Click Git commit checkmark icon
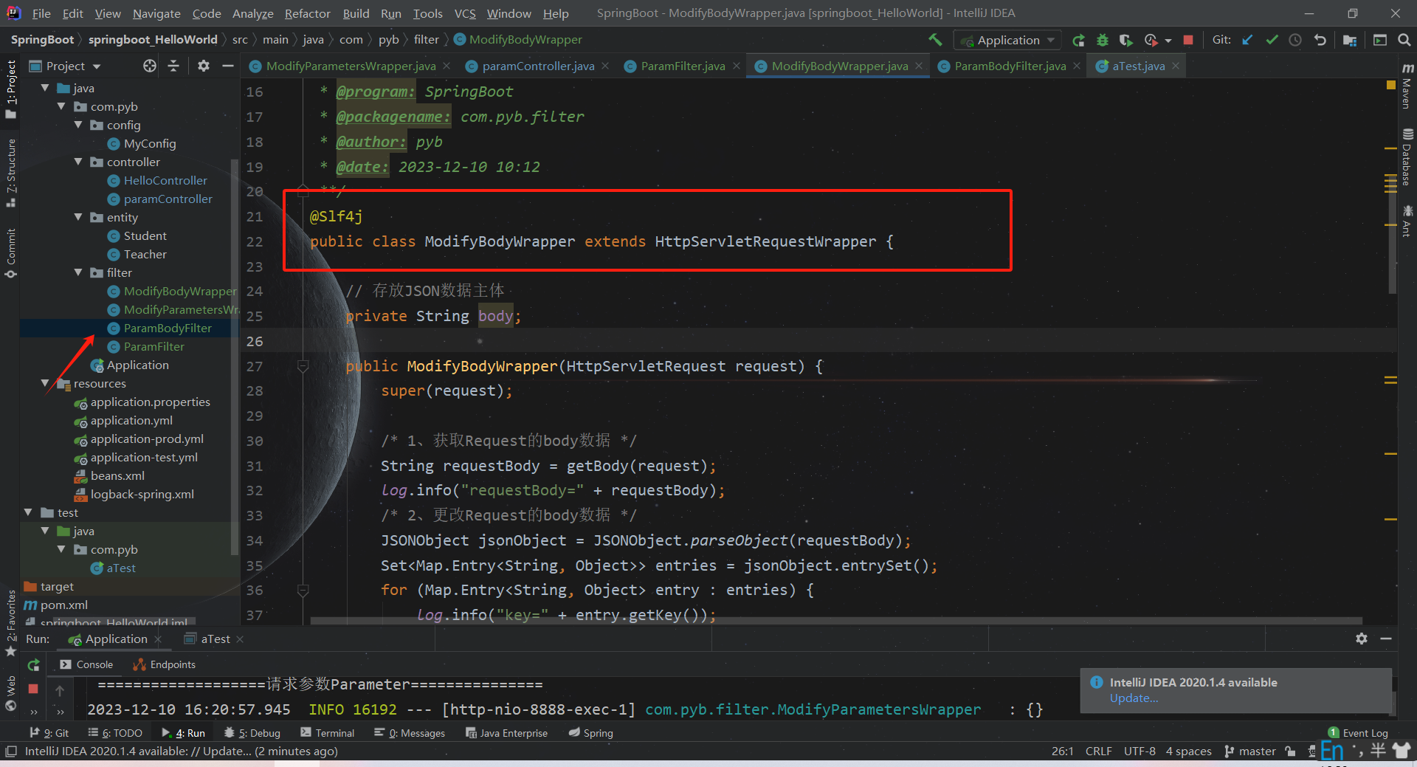The image size is (1417, 767). [1272, 40]
